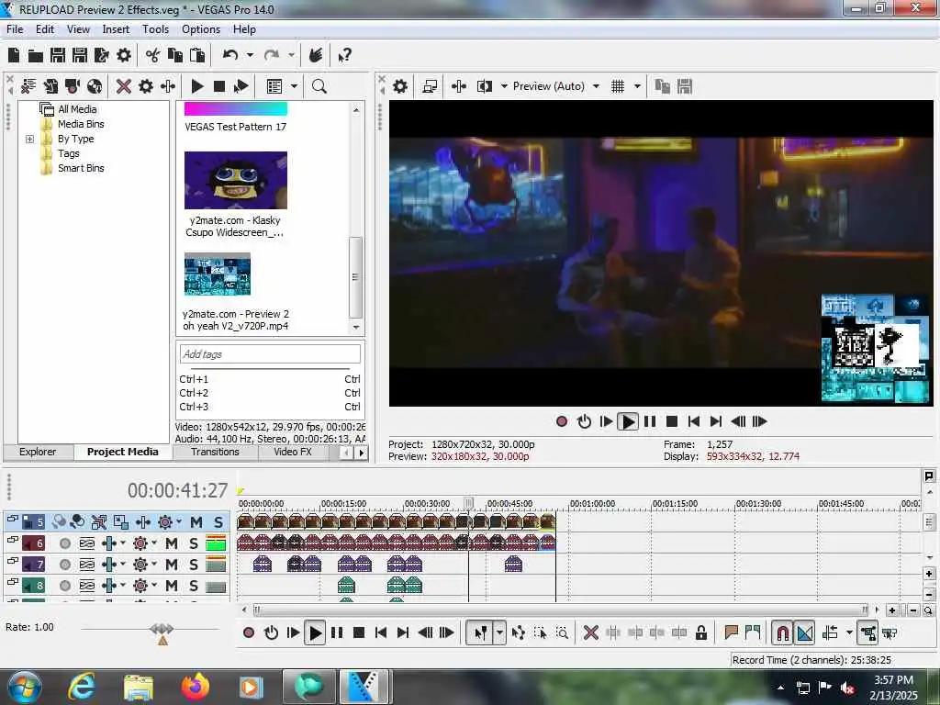Screen dimensions: 940x705
Task: Open Video Preview properties gear icon
Action: point(400,86)
